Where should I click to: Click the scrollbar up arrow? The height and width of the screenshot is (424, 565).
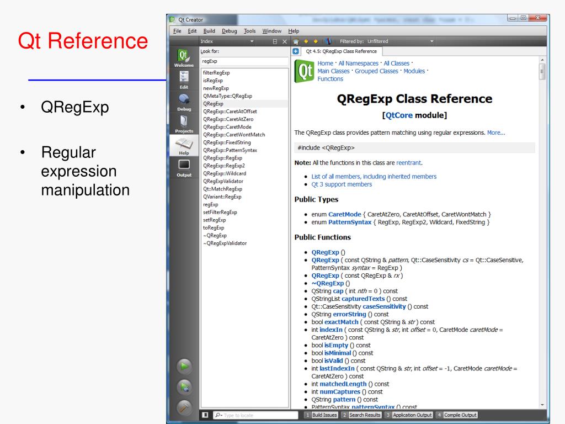[x=542, y=60]
